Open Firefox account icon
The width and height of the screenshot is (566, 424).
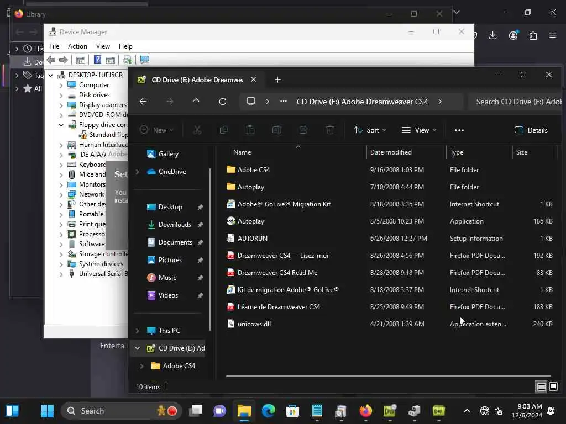click(x=513, y=35)
